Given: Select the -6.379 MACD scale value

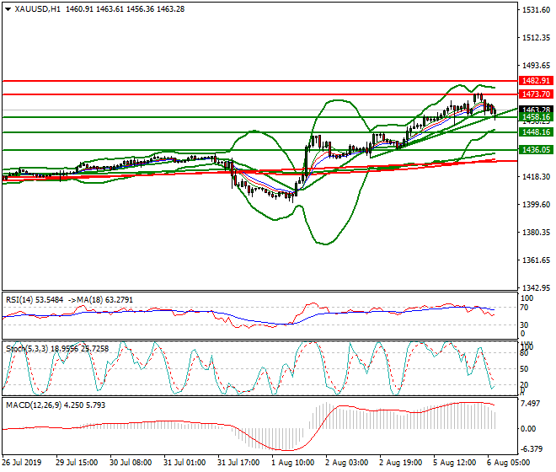Looking at the screenshot, I should coord(532,449).
